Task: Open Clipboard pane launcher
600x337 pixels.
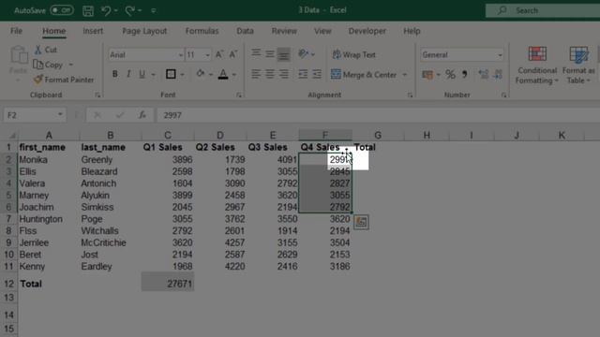Action: coord(97,95)
